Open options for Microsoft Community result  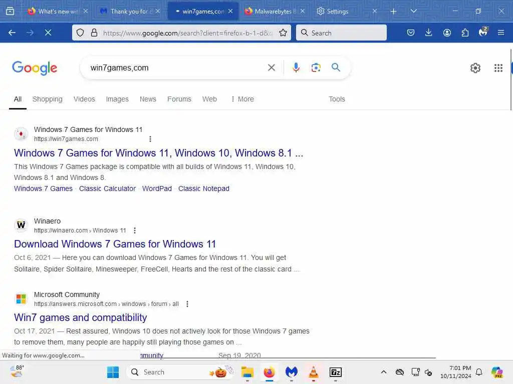187,304
